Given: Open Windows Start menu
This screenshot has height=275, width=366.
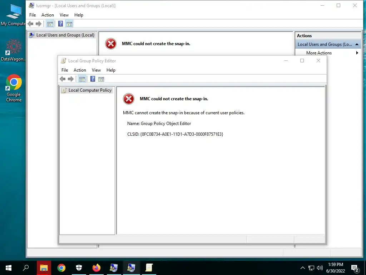Looking at the screenshot, I should [9, 268].
